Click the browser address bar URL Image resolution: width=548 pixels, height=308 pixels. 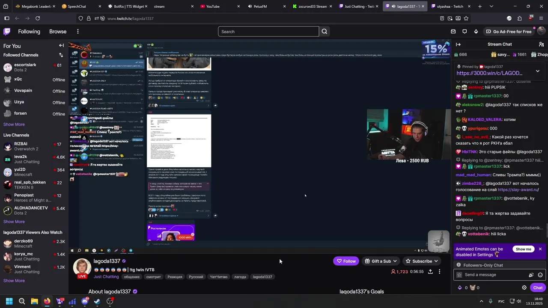tap(130, 18)
